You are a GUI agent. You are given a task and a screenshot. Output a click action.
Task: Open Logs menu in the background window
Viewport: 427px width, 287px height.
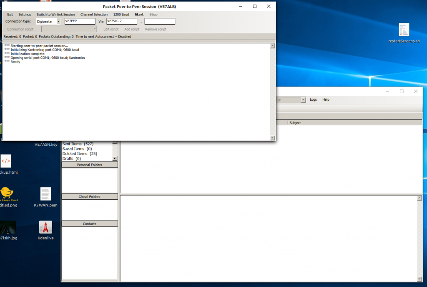[x=313, y=99]
